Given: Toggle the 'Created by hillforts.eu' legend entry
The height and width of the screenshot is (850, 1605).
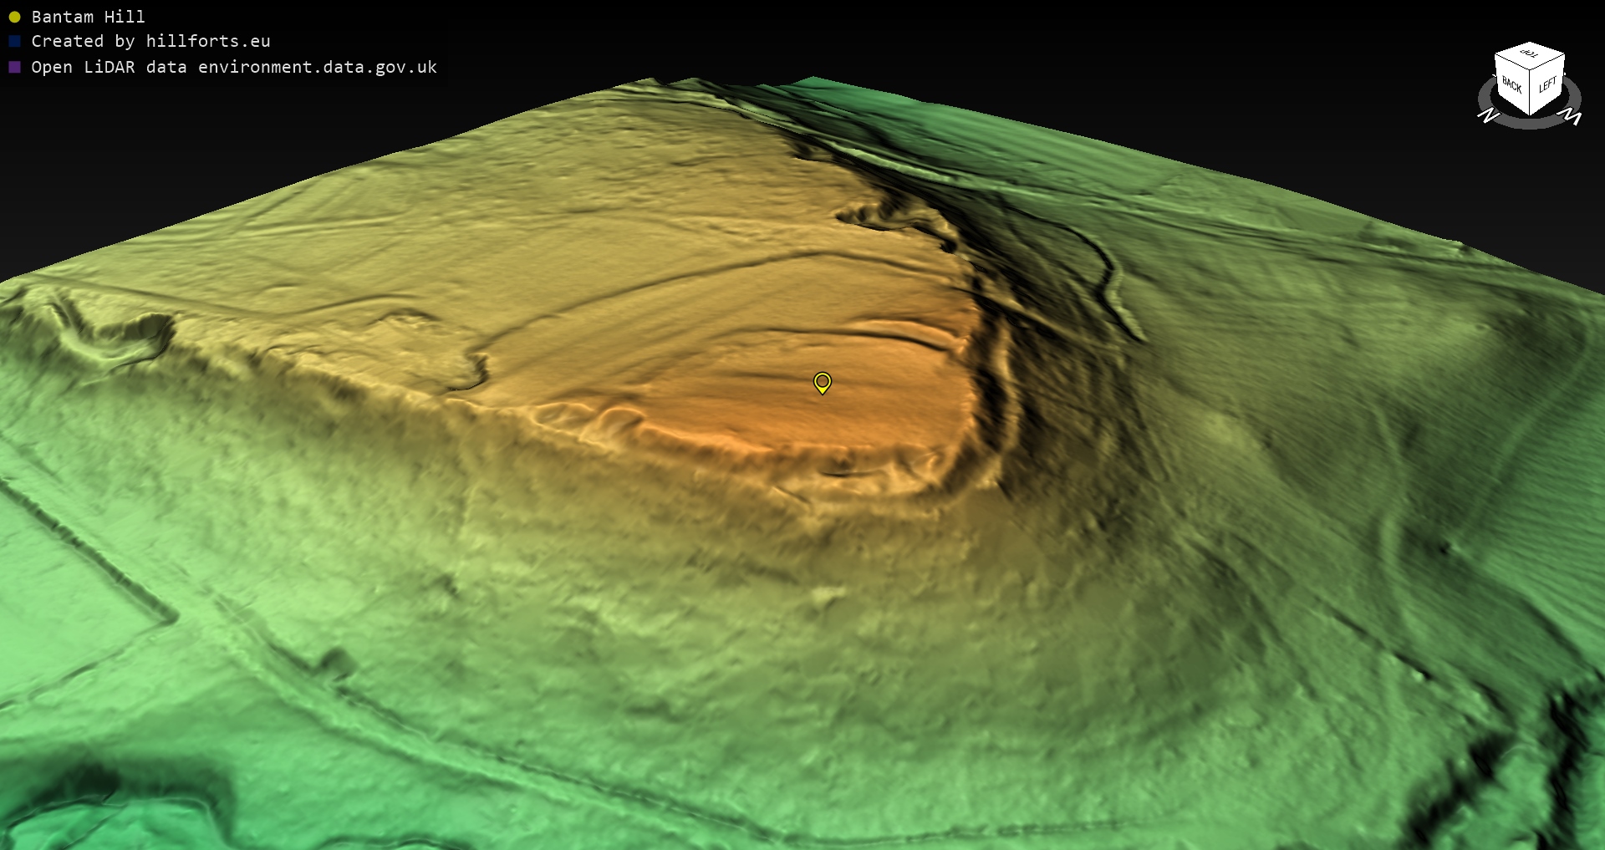Looking at the screenshot, I should pyautogui.click(x=150, y=42).
